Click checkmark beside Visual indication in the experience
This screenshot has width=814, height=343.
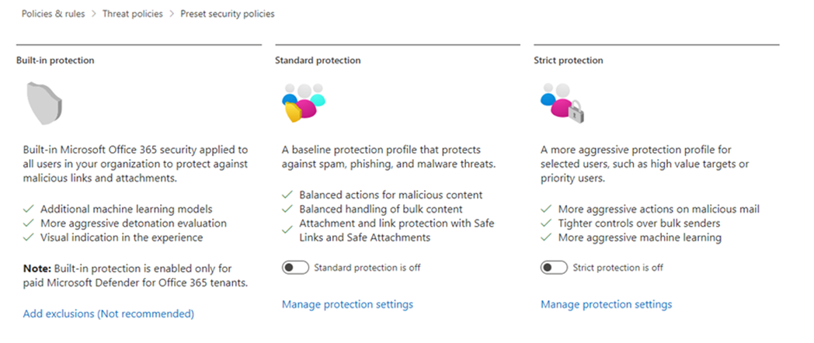(29, 237)
